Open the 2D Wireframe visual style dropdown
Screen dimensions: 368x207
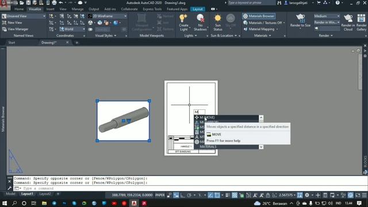coord(108,16)
